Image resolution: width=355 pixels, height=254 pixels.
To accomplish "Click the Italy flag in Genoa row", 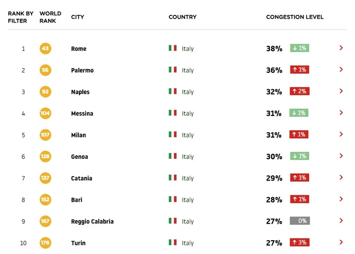I will [173, 156].
